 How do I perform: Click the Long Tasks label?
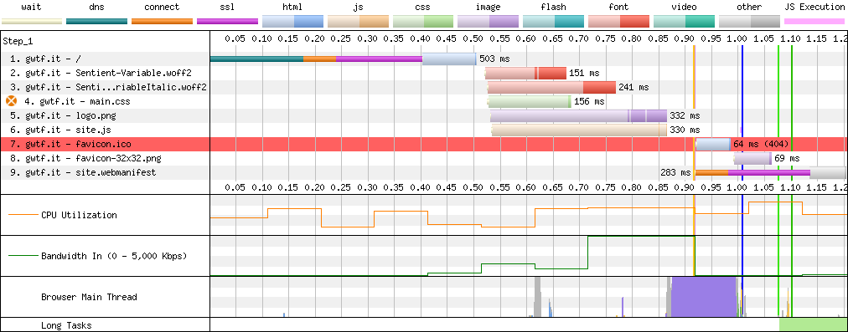[x=66, y=325]
